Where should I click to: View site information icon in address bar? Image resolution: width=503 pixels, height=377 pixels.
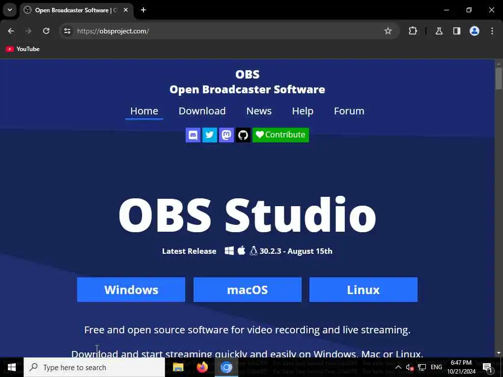(x=67, y=31)
